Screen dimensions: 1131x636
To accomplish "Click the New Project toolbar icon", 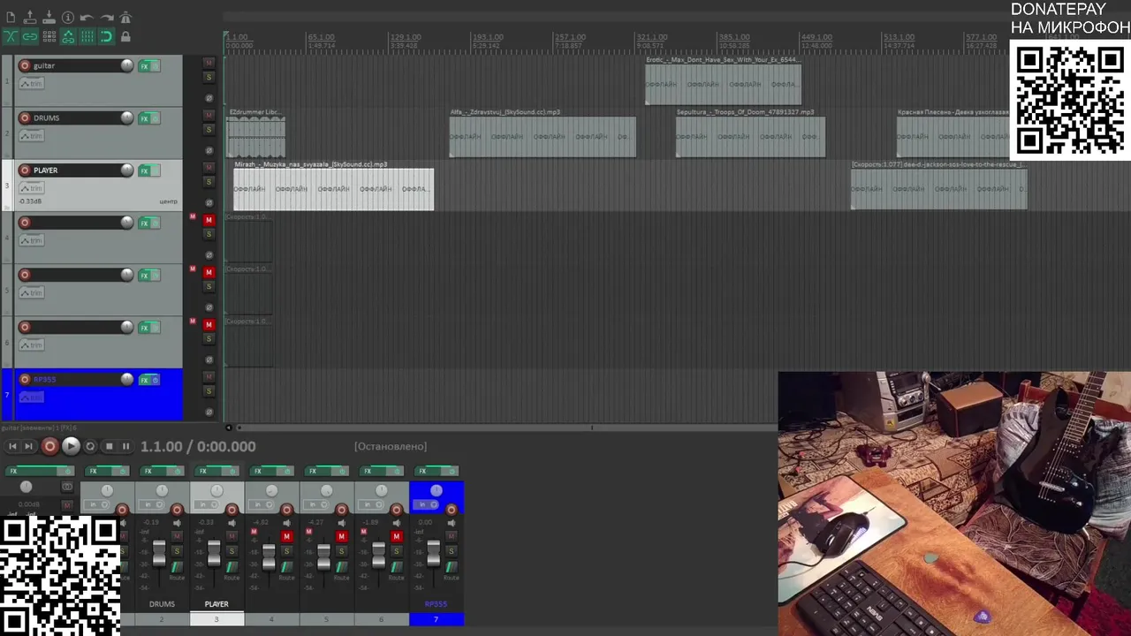I will click(11, 17).
